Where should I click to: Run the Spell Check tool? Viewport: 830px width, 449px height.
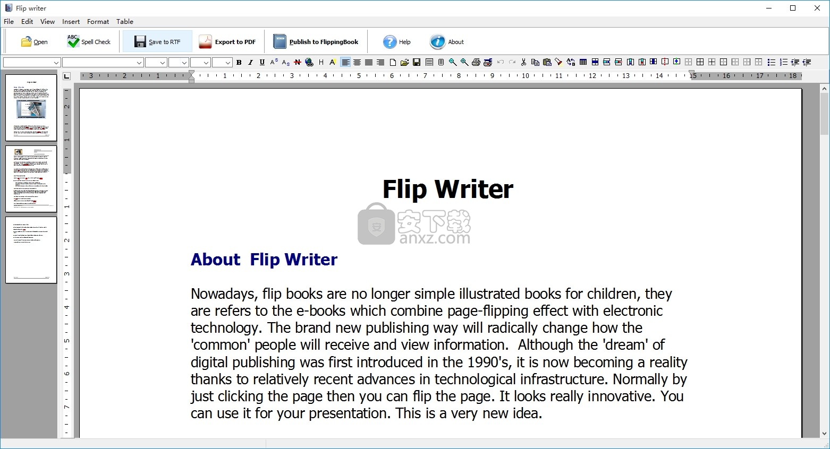pos(89,42)
